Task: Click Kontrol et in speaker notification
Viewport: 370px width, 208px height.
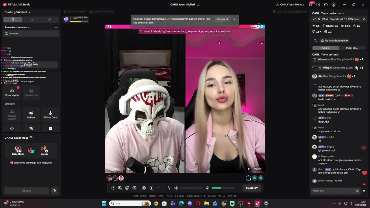Action: coord(223,19)
